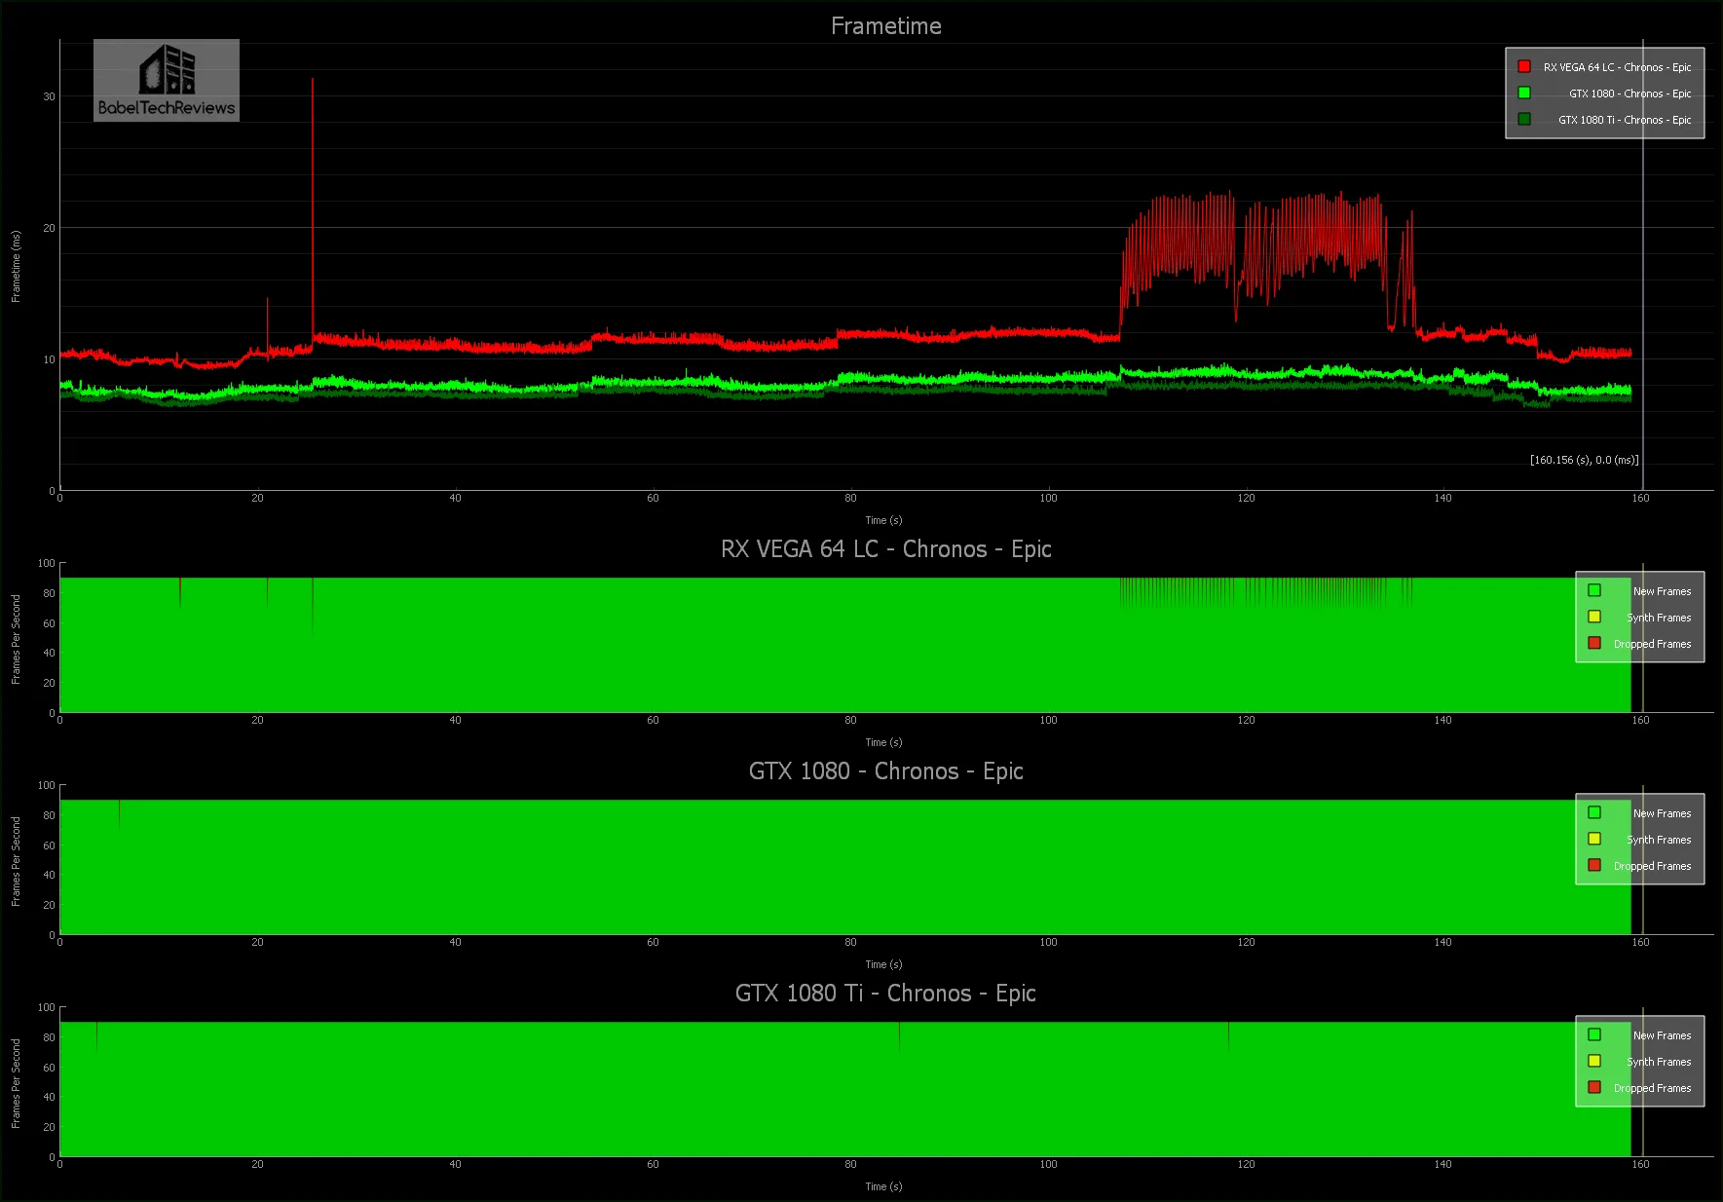Select the GTX 1080 - Chronos - Epic chart heading
The height and width of the screenshot is (1202, 1723).
coord(885,771)
